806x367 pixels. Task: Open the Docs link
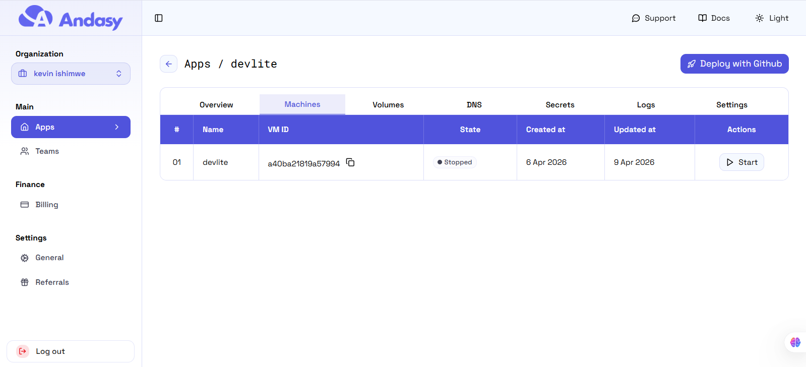[x=714, y=18]
